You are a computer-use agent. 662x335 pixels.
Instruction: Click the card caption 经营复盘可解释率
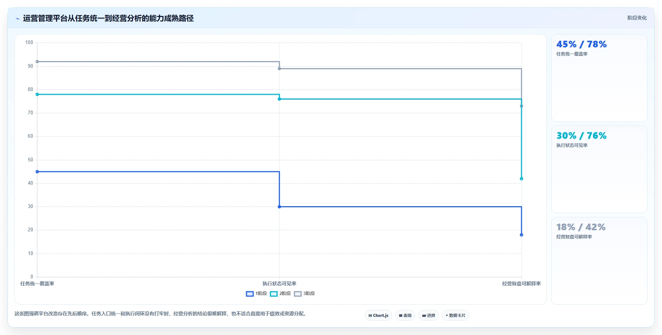click(574, 237)
